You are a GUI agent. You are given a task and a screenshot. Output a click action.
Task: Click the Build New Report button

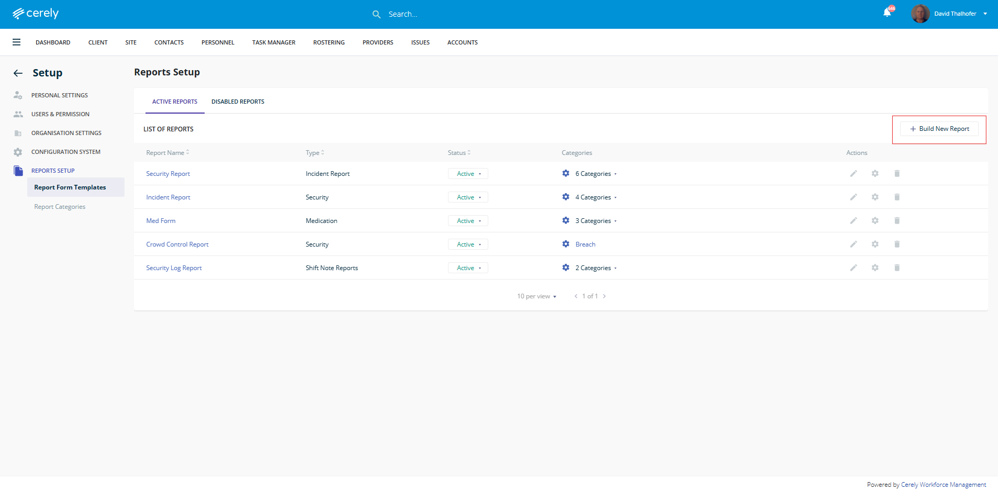point(939,129)
